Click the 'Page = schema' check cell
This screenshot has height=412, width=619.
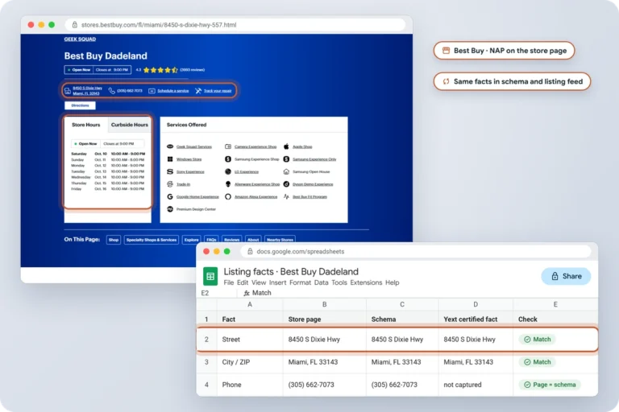click(555, 385)
